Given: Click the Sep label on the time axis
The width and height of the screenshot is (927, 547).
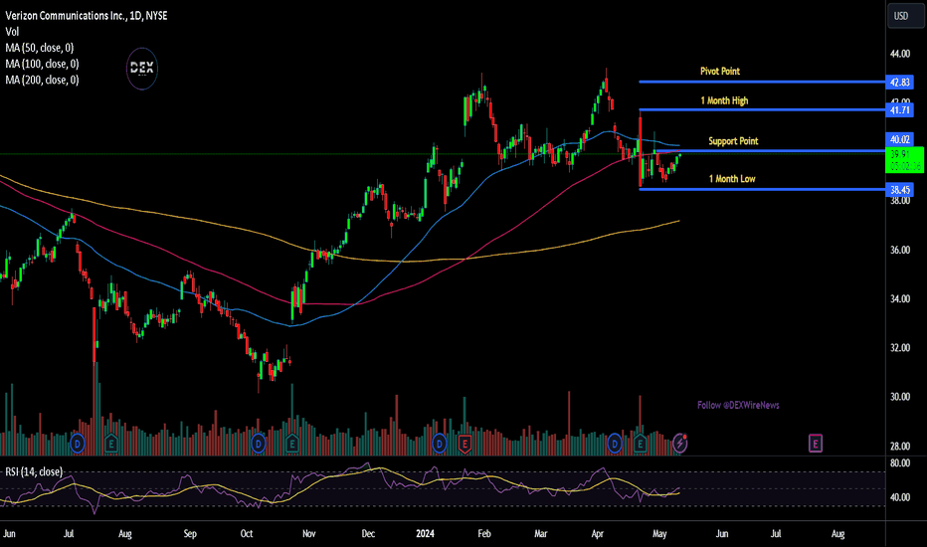Looking at the screenshot, I should (x=190, y=534).
